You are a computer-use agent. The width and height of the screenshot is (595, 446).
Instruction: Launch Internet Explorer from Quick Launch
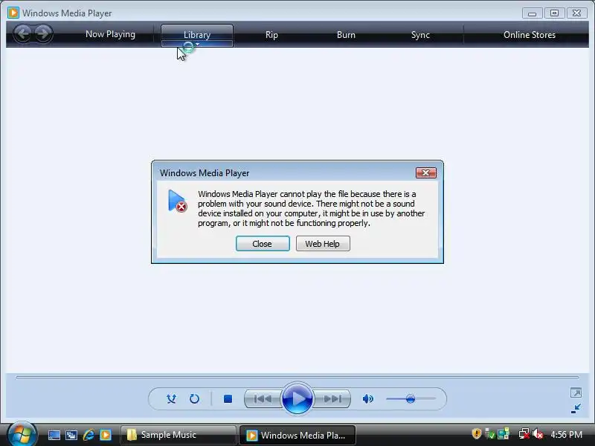tap(89, 435)
